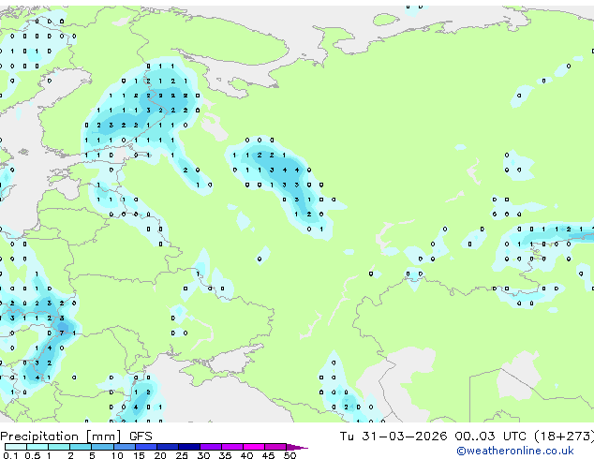Click the legend arrow tip beyond 50 mm
The image size is (594, 459).
[297, 447]
